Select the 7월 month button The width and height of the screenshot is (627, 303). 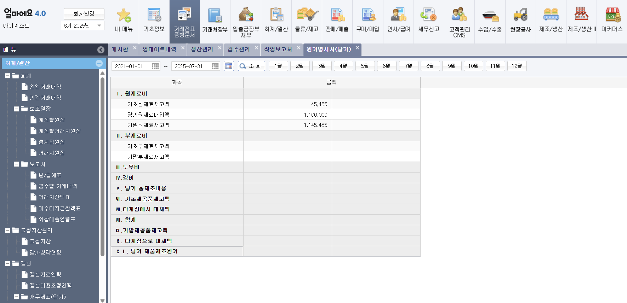click(409, 66)
